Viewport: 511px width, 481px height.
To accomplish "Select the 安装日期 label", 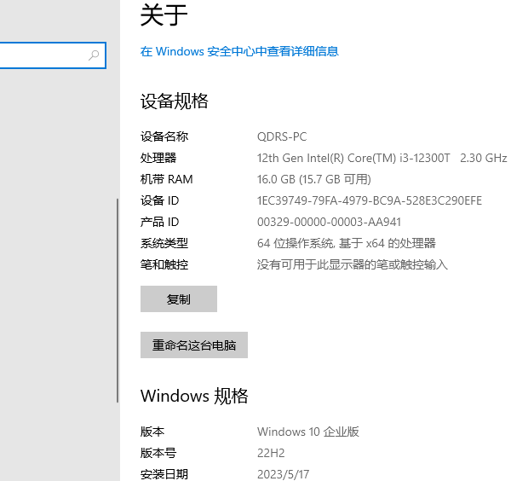I will pyautogui.click(x=164, y=474).
